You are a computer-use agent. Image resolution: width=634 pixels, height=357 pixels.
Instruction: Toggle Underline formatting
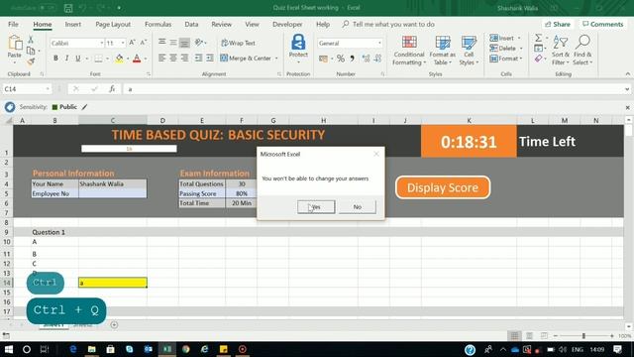(x=78, y=59)
